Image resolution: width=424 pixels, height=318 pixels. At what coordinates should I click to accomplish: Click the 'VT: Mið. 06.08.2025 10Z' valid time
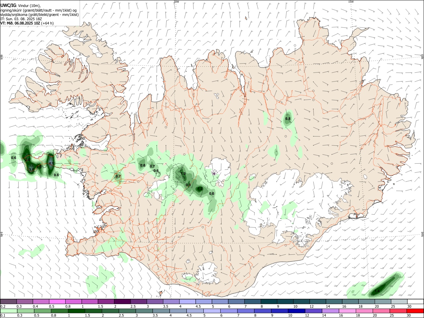tap(20, 23)
